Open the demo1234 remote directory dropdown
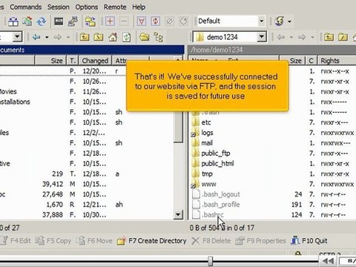Screen dimensions: 356x267 click(261, 37)
